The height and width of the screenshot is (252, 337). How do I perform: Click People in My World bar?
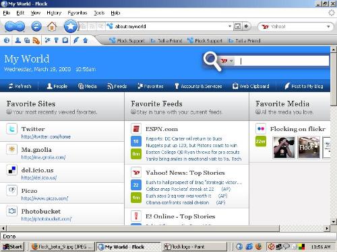coord(57,86)
